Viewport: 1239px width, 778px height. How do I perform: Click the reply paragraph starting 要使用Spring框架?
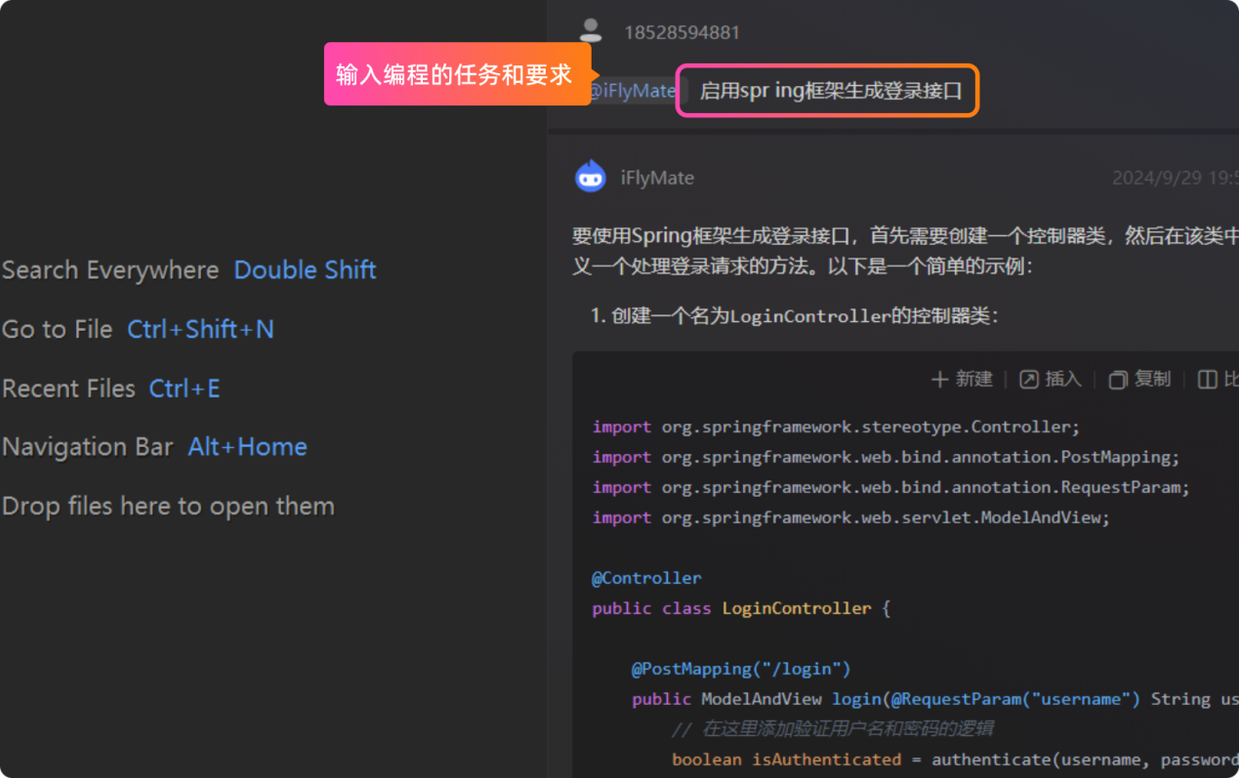pos(905,251)
